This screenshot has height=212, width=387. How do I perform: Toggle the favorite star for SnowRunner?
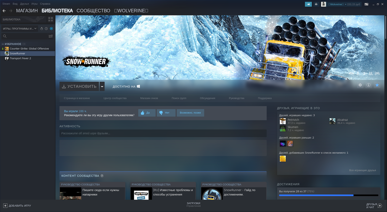point(377,85)
